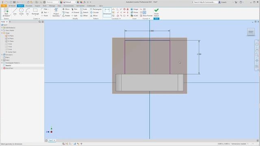Activate the Copy tool

tap(66, 13)
